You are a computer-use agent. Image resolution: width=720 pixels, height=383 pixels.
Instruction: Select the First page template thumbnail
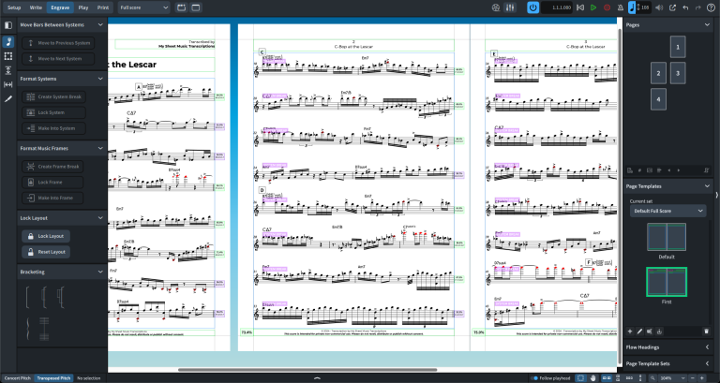(667, 282)
